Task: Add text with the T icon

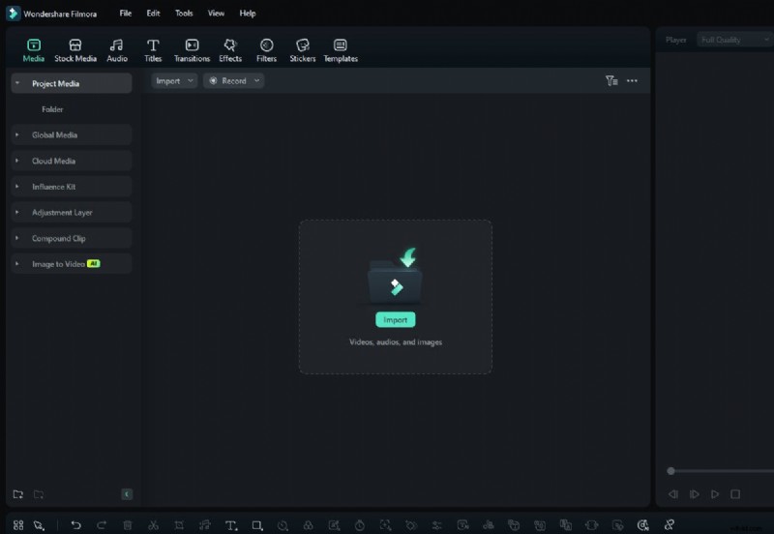Action: click(x=231, y=525)
